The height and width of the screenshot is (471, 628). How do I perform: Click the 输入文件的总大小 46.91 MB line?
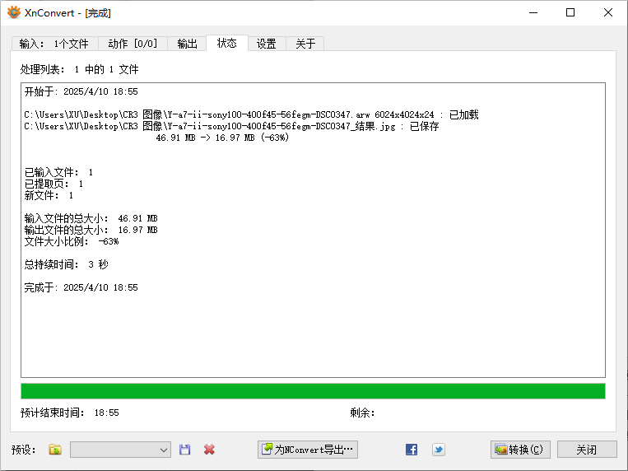[91, 218]
